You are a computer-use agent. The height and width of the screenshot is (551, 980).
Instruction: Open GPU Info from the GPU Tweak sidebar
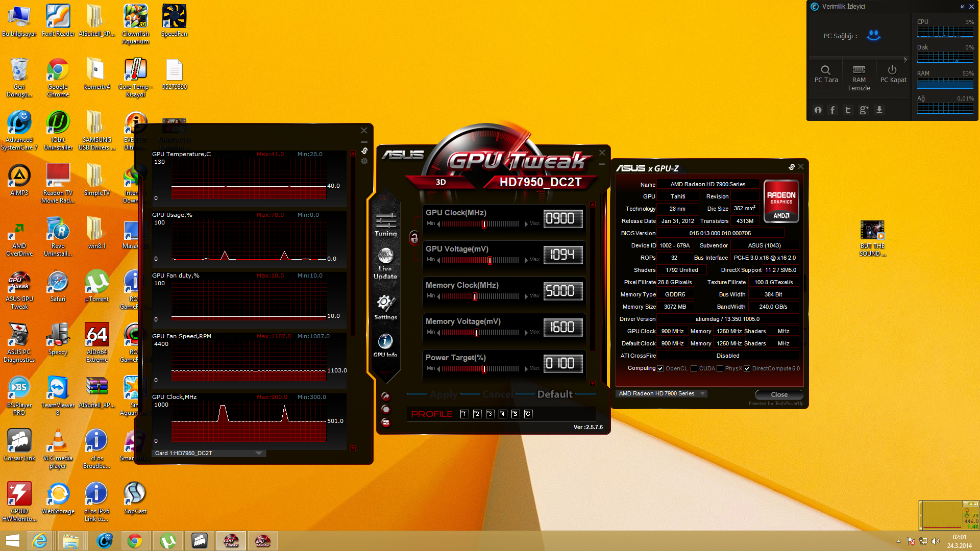(x=385, y=345)
